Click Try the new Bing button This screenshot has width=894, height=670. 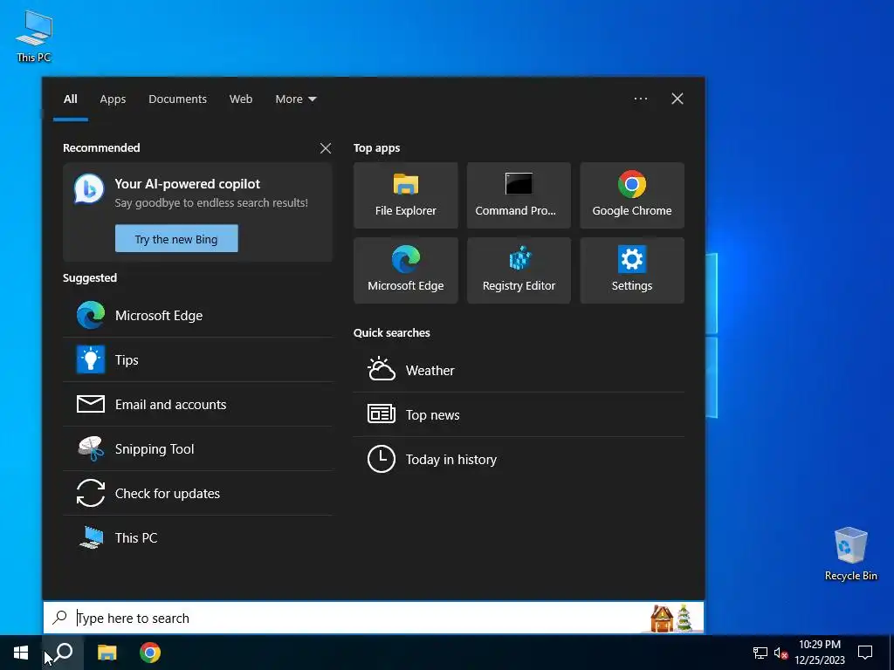click(176, 239)
